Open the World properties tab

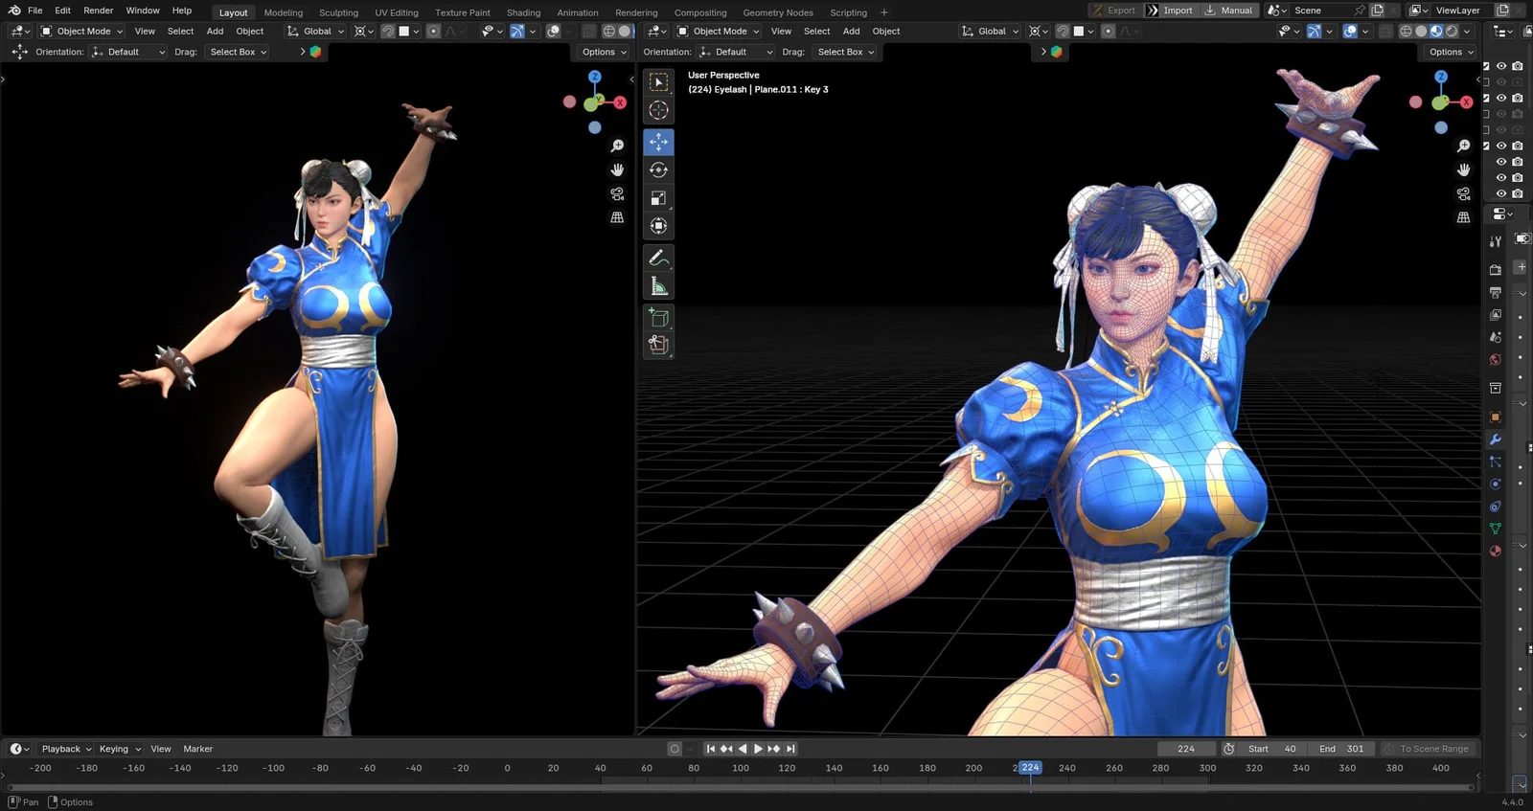[1495, 360]
